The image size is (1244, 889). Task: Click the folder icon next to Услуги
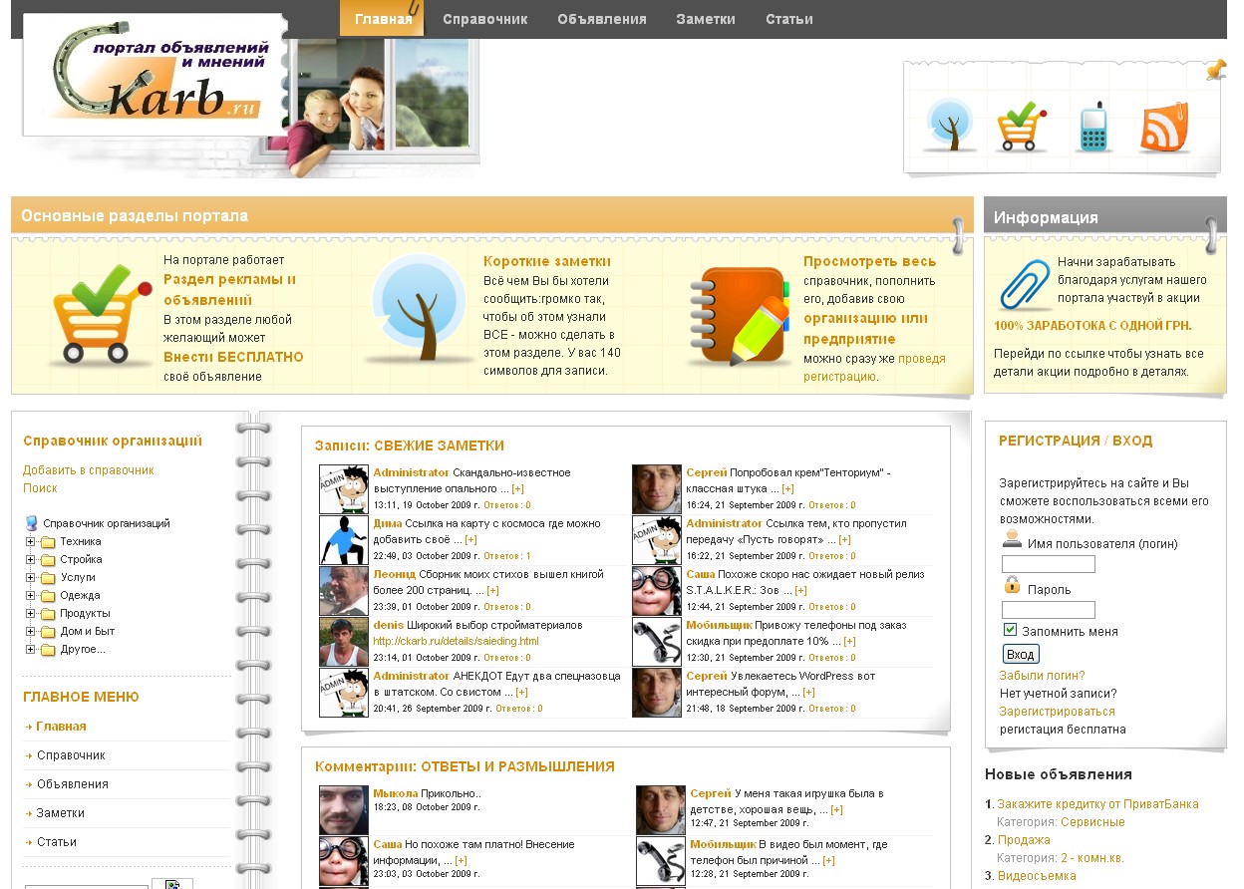(48, 578)
